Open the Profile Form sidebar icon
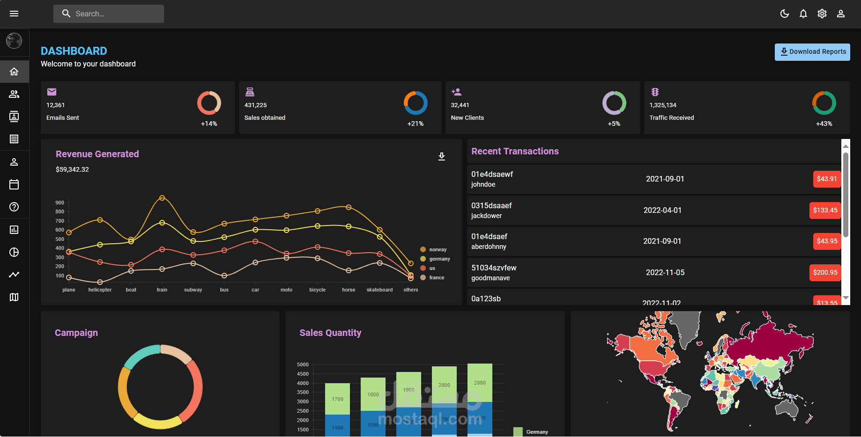 [14, 161]
